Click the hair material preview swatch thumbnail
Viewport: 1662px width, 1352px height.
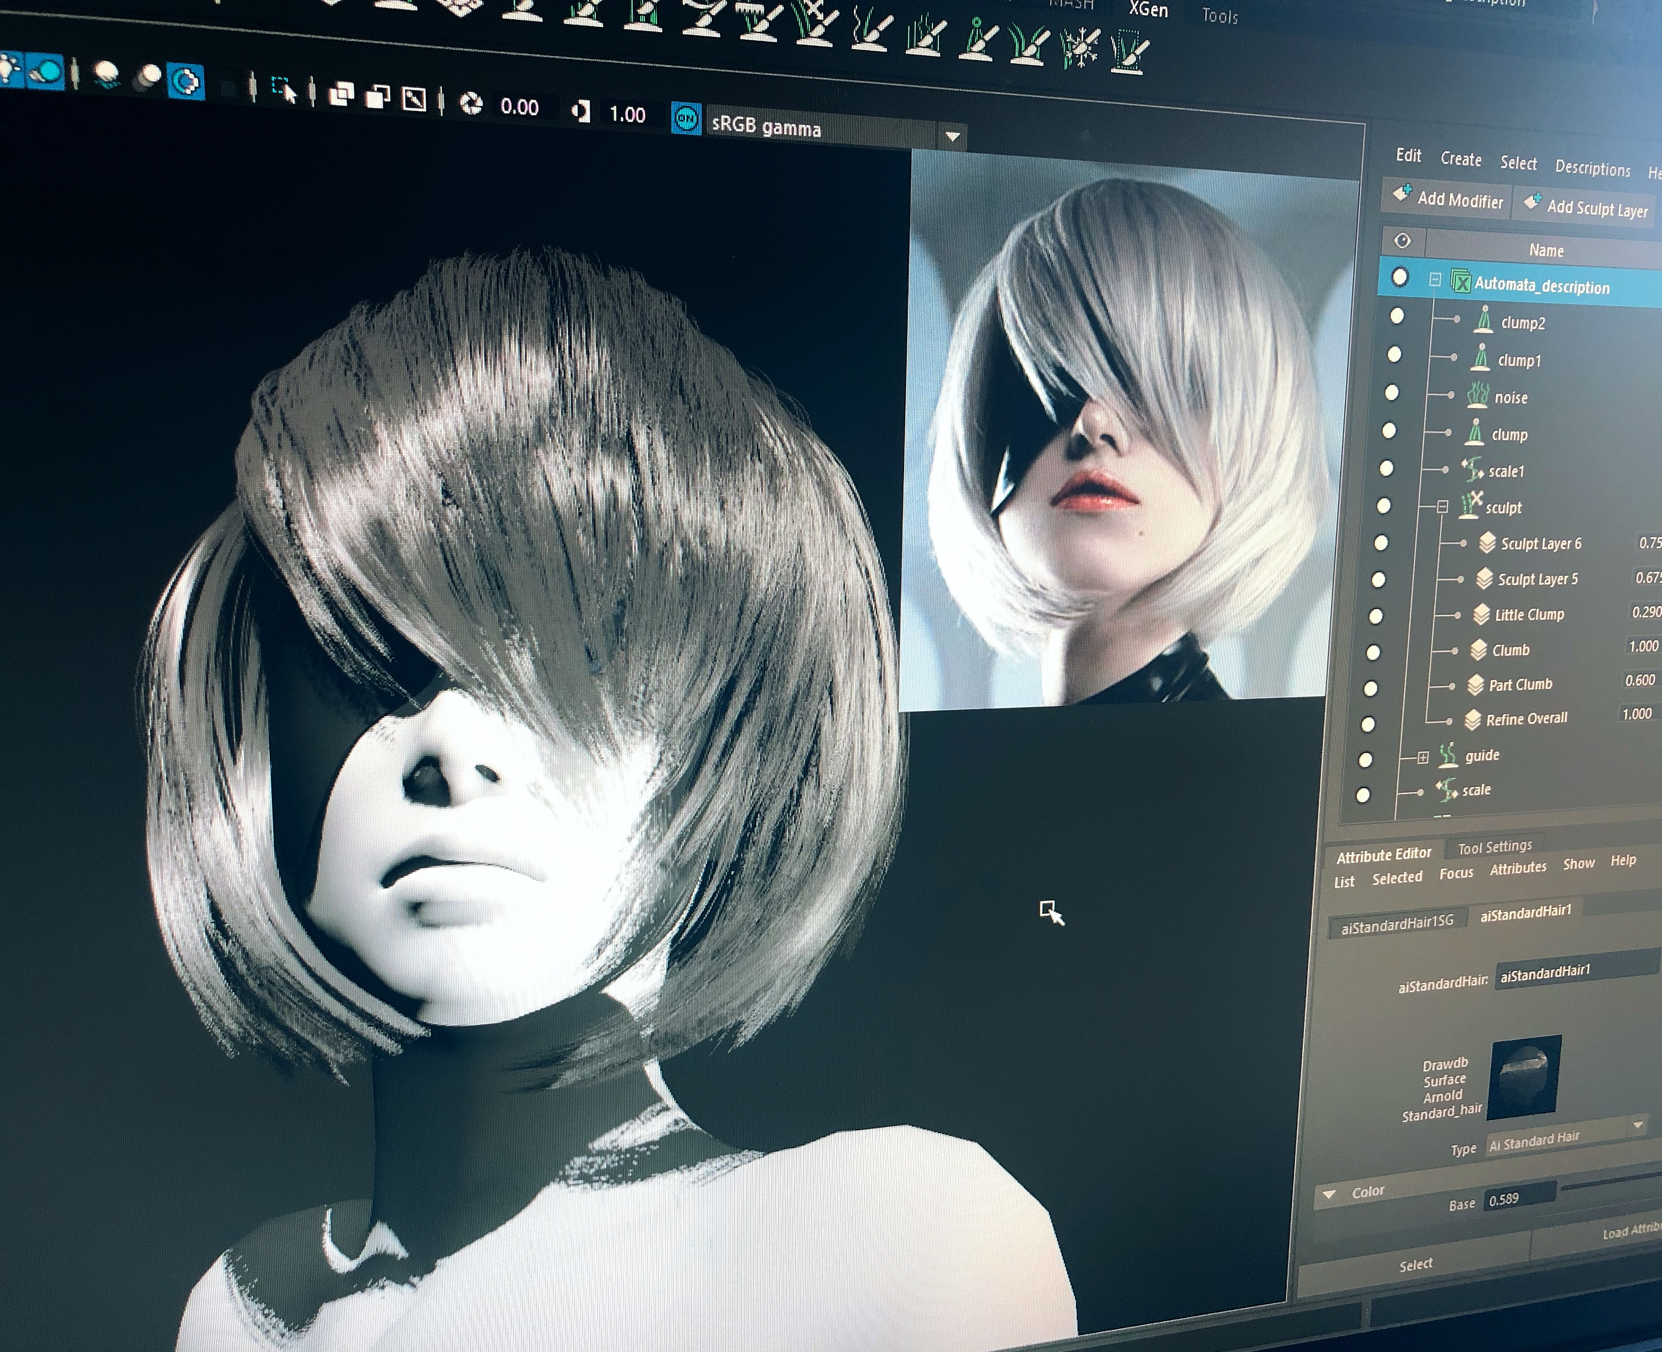1523,1077
